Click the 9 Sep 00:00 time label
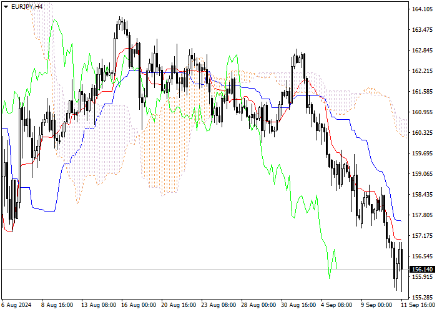The height and width of the screenshot is (312, 437). point(377,305)
